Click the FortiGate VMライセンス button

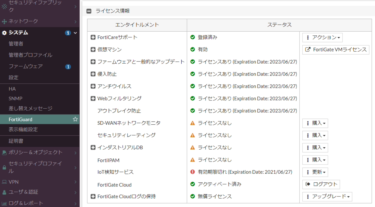[336, 50]
